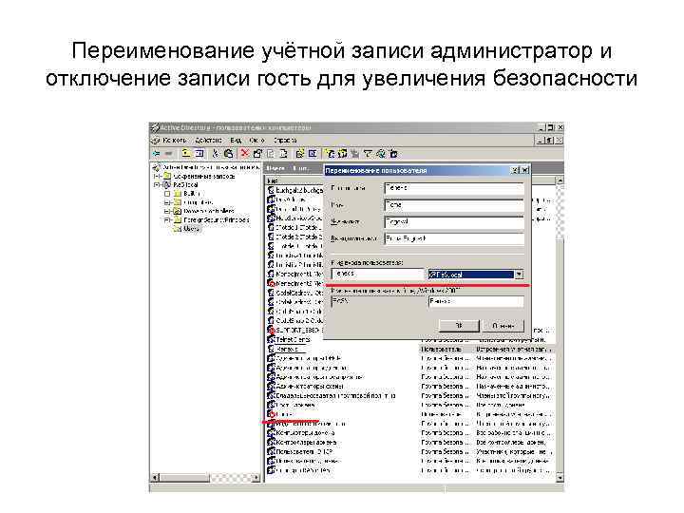Viewport: 684px width, 513px height.
Task: Click the tree pane's right scroll arrow
Action: click(256, 478)
